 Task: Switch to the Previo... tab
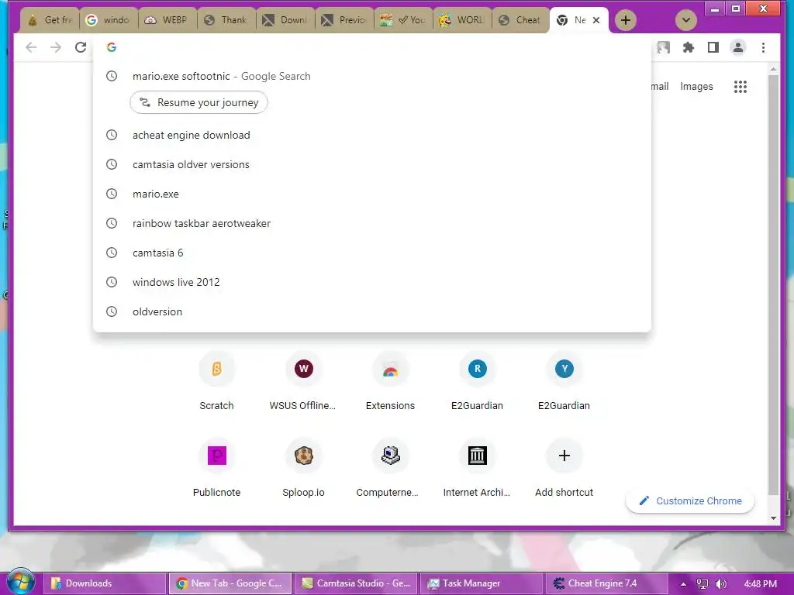(x=344, y=20)
